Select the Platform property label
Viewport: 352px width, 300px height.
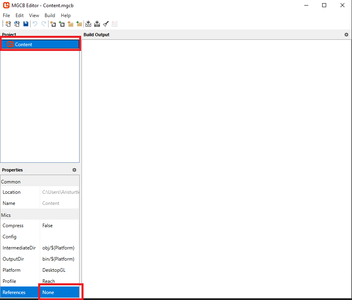point(12,270)
